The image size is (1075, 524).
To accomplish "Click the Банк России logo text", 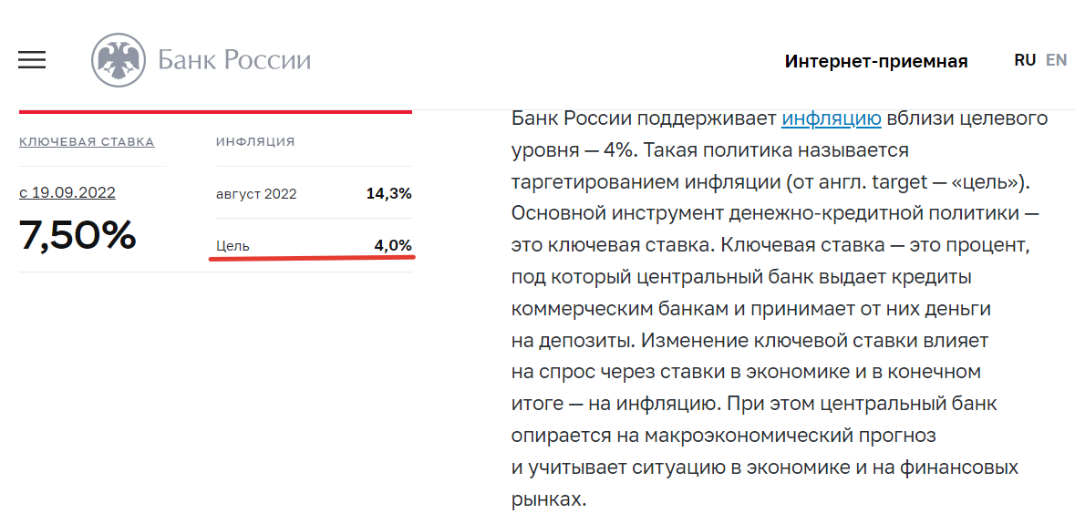I will [234, 60].
